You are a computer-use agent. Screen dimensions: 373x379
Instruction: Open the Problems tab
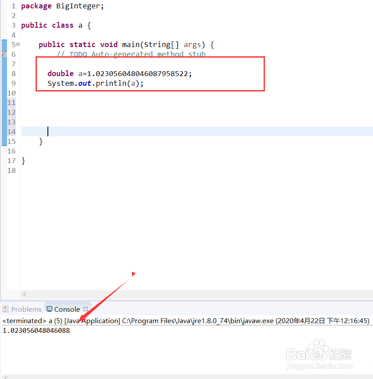(22, 309)
